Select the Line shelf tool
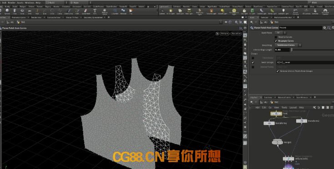The image size is (334, 169). 45,11
